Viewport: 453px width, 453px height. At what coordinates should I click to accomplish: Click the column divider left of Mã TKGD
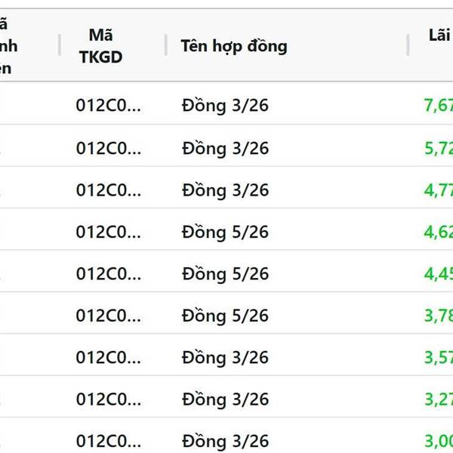click(x=60, y=45)
